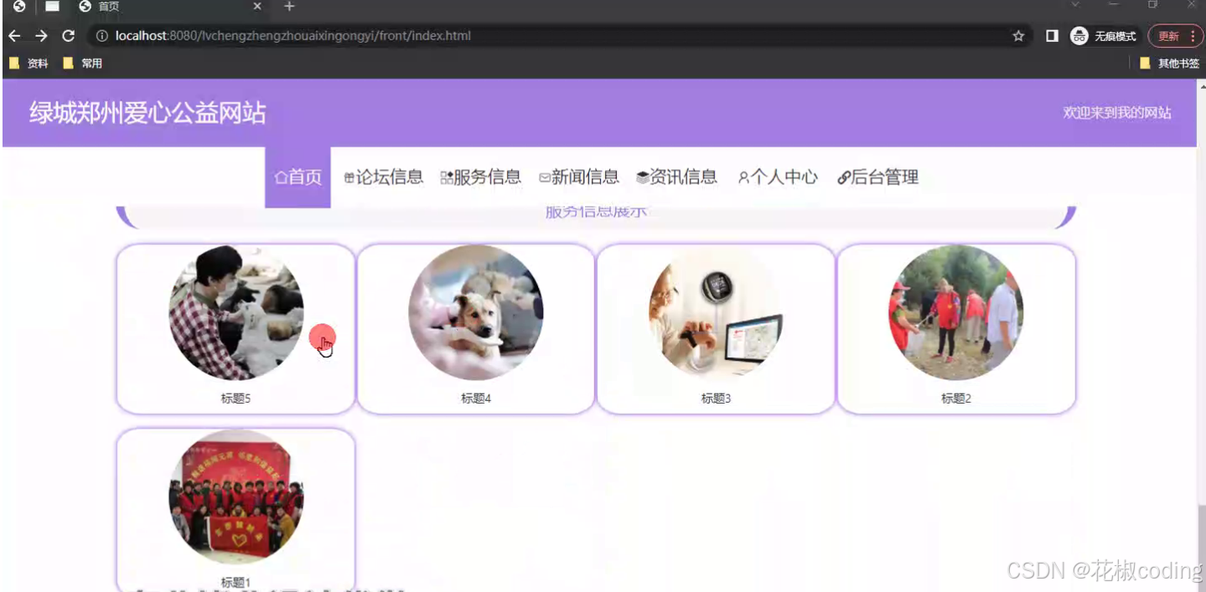Screen dimensions: 1206x592
Task: Open 标题3 service card image
Action: (716, 313)
